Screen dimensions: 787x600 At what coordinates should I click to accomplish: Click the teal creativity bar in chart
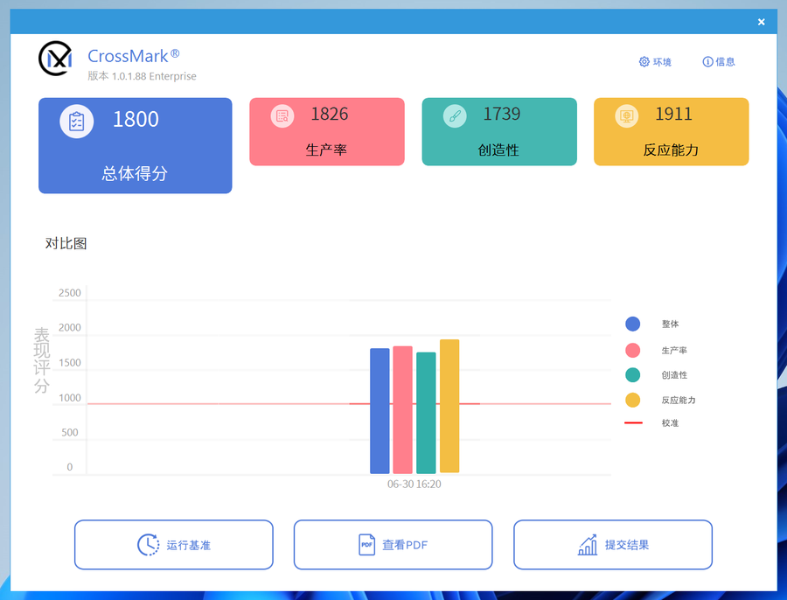click(x=426, y=413)
